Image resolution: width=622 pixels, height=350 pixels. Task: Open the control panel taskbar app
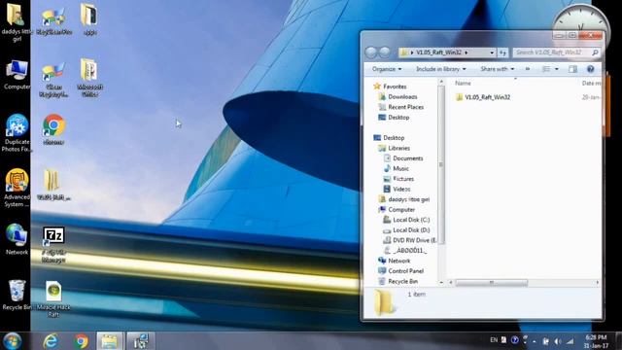tap(140, 341)
